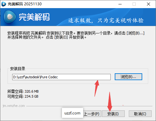Click the 完美解码 banner logo icon

pos(10,17)
